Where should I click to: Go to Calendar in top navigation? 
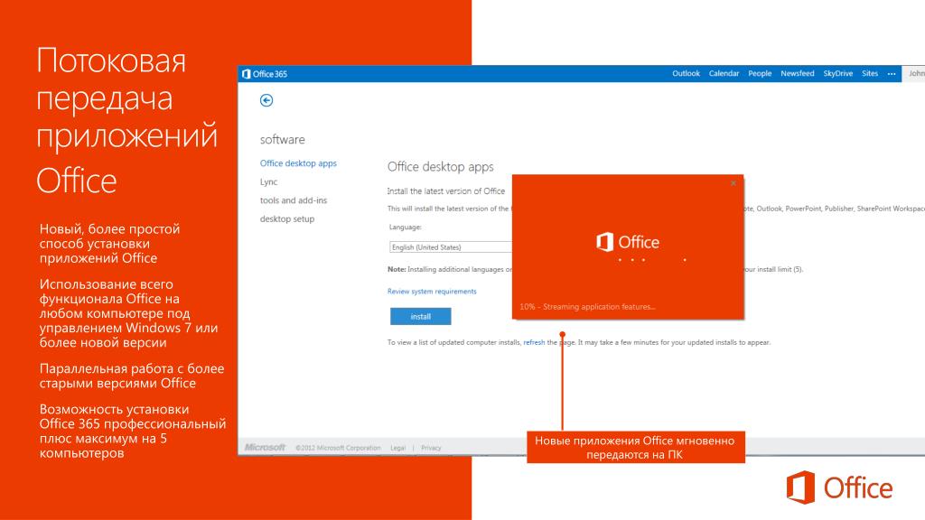(724, 74)
